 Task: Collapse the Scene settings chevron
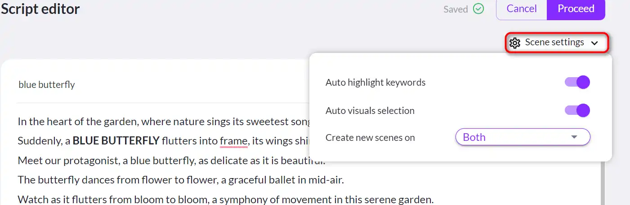point(594,43)
